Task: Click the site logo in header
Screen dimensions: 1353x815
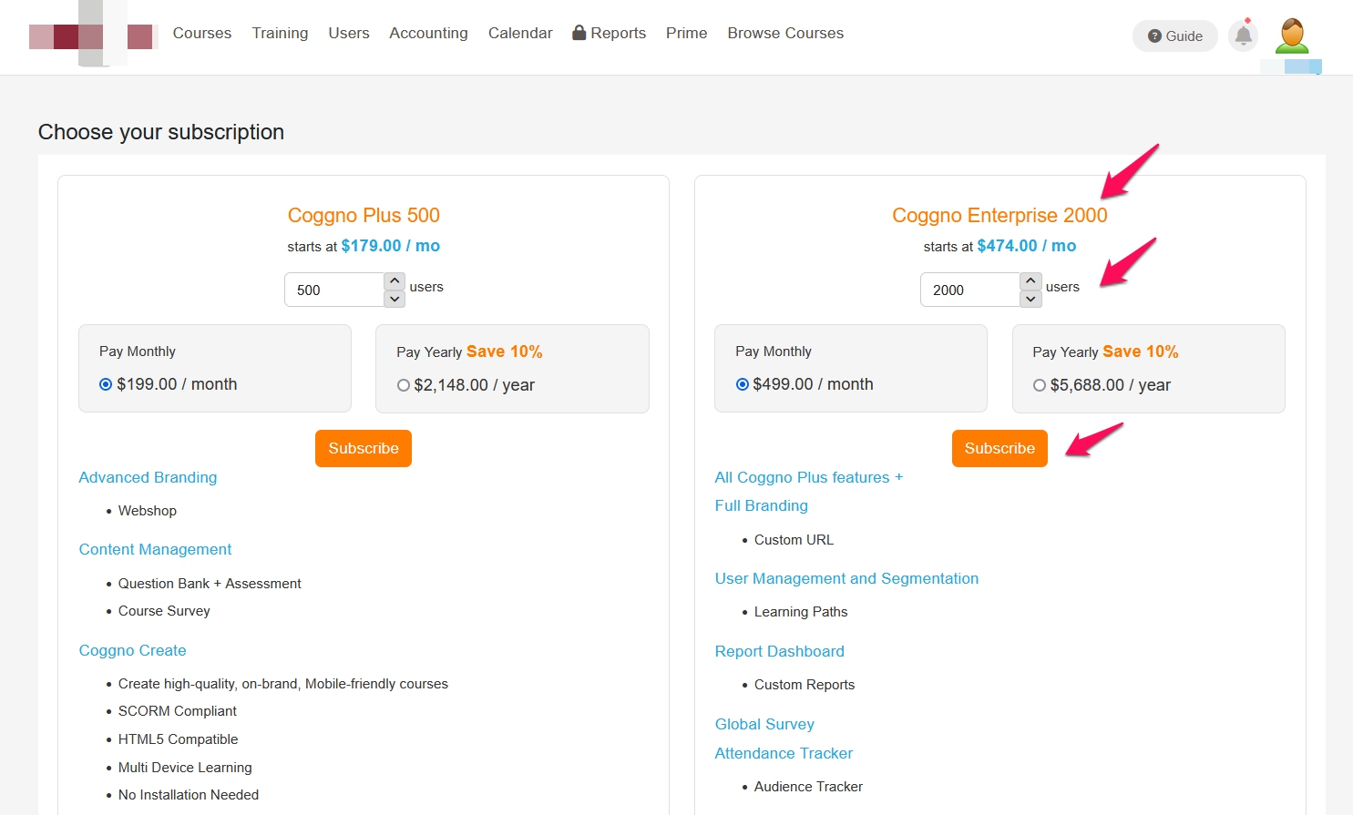Action: [93, 35]
